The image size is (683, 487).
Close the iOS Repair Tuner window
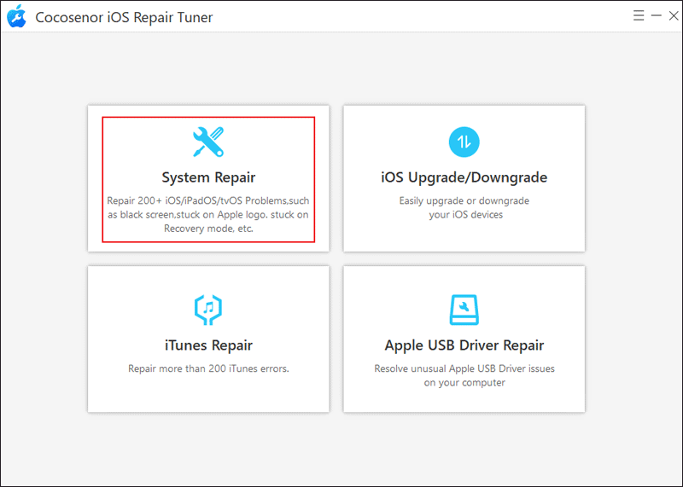coord(674,15)
